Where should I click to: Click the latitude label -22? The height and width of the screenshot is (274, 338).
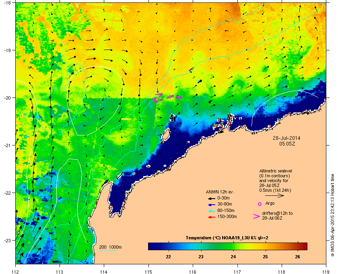pos(7,193)
